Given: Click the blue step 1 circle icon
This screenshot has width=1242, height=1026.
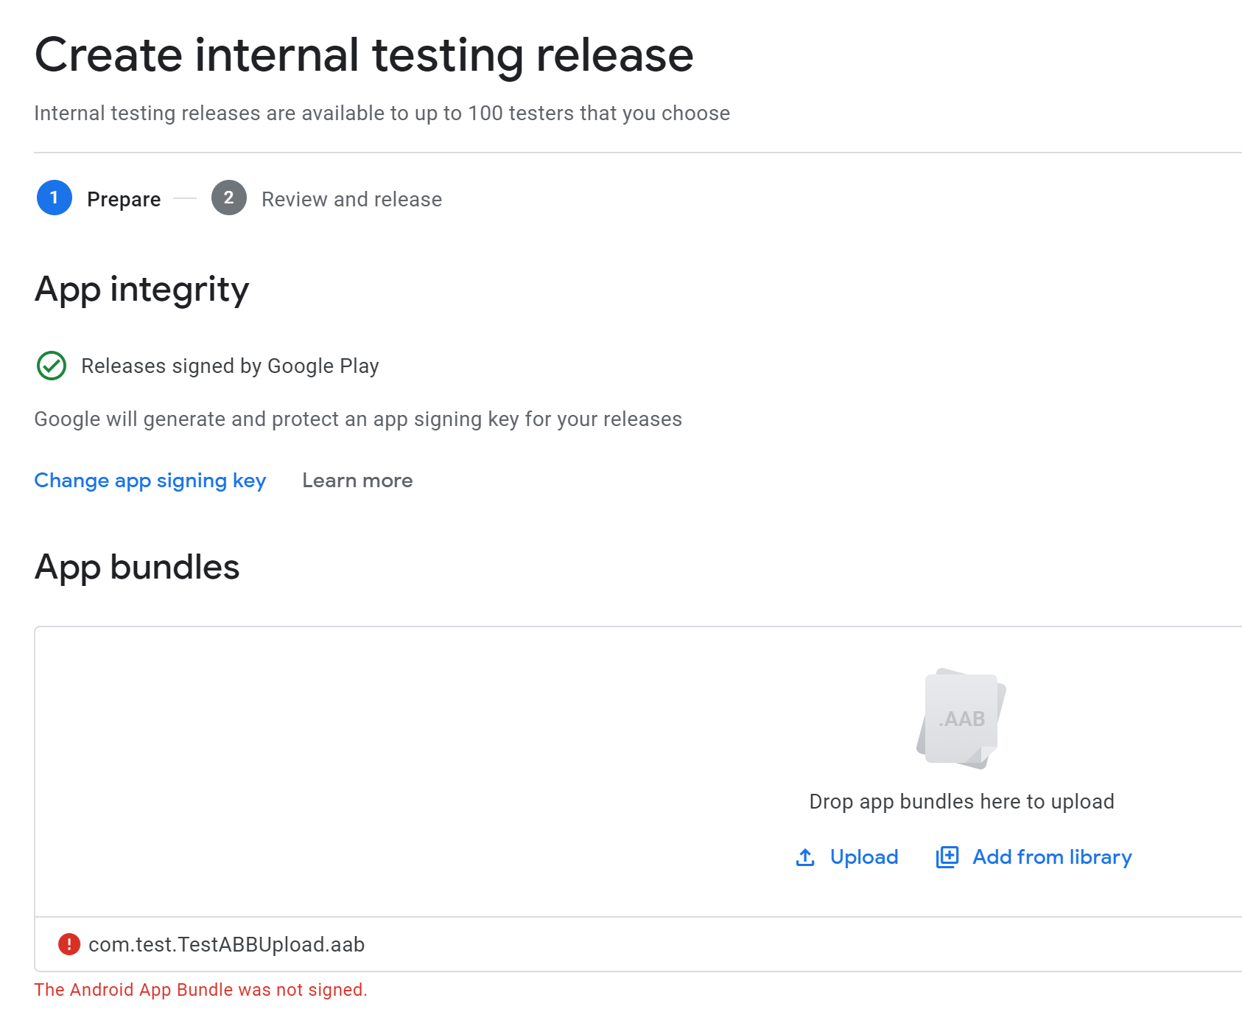Looking at the screenshot, I should pyautogui.click(x=53, y=198).
